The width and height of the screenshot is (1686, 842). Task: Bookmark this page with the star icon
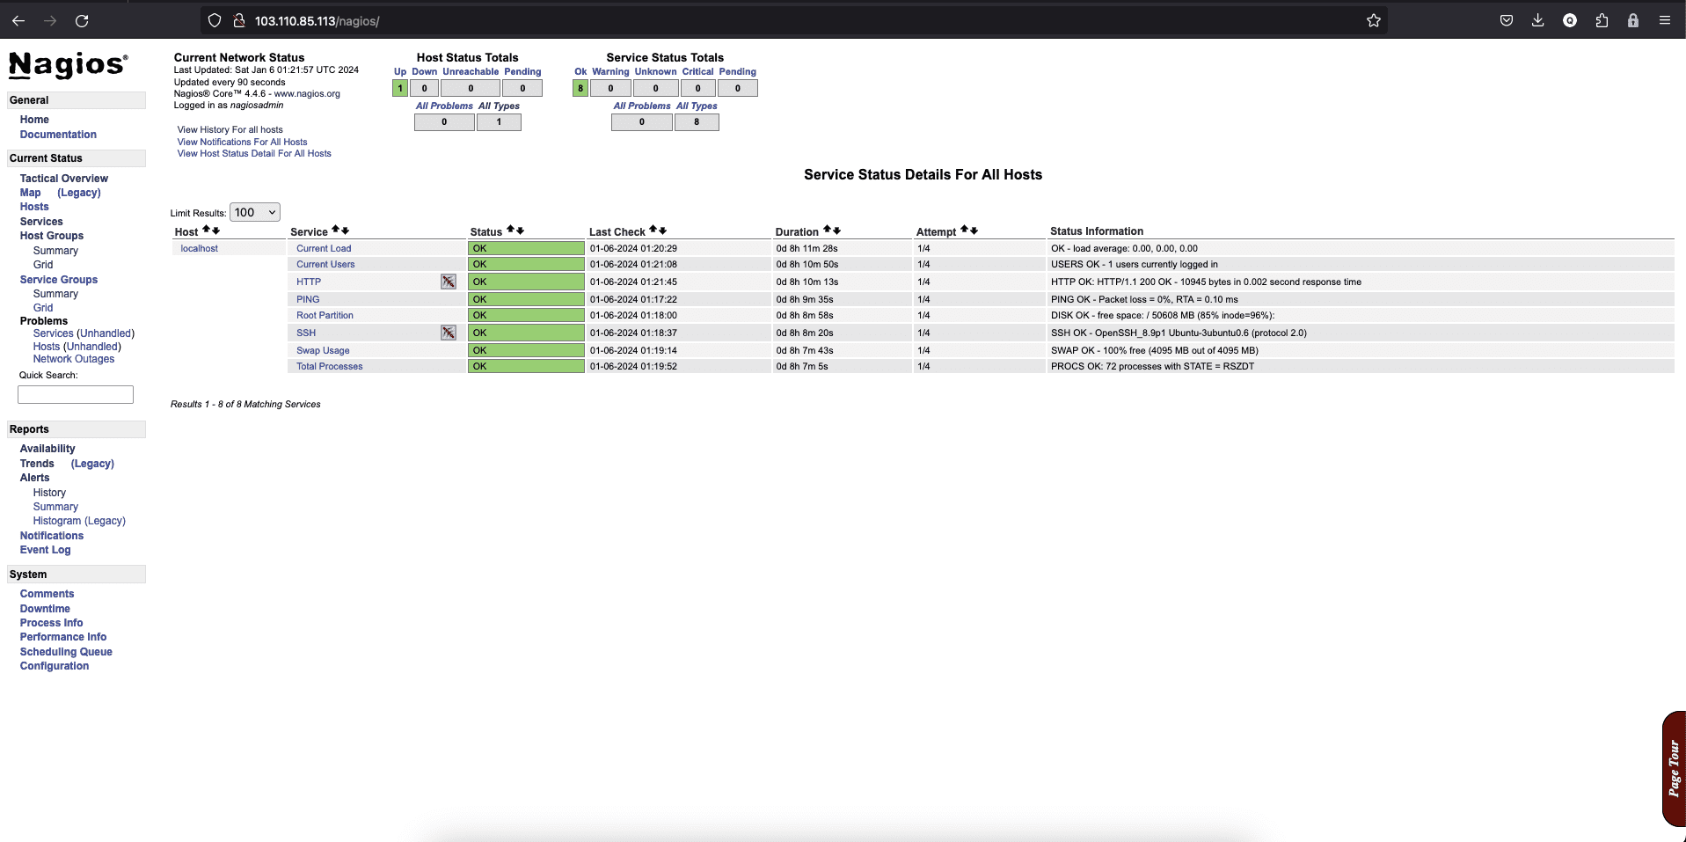pyautogui.click(x=1374, y=20)
